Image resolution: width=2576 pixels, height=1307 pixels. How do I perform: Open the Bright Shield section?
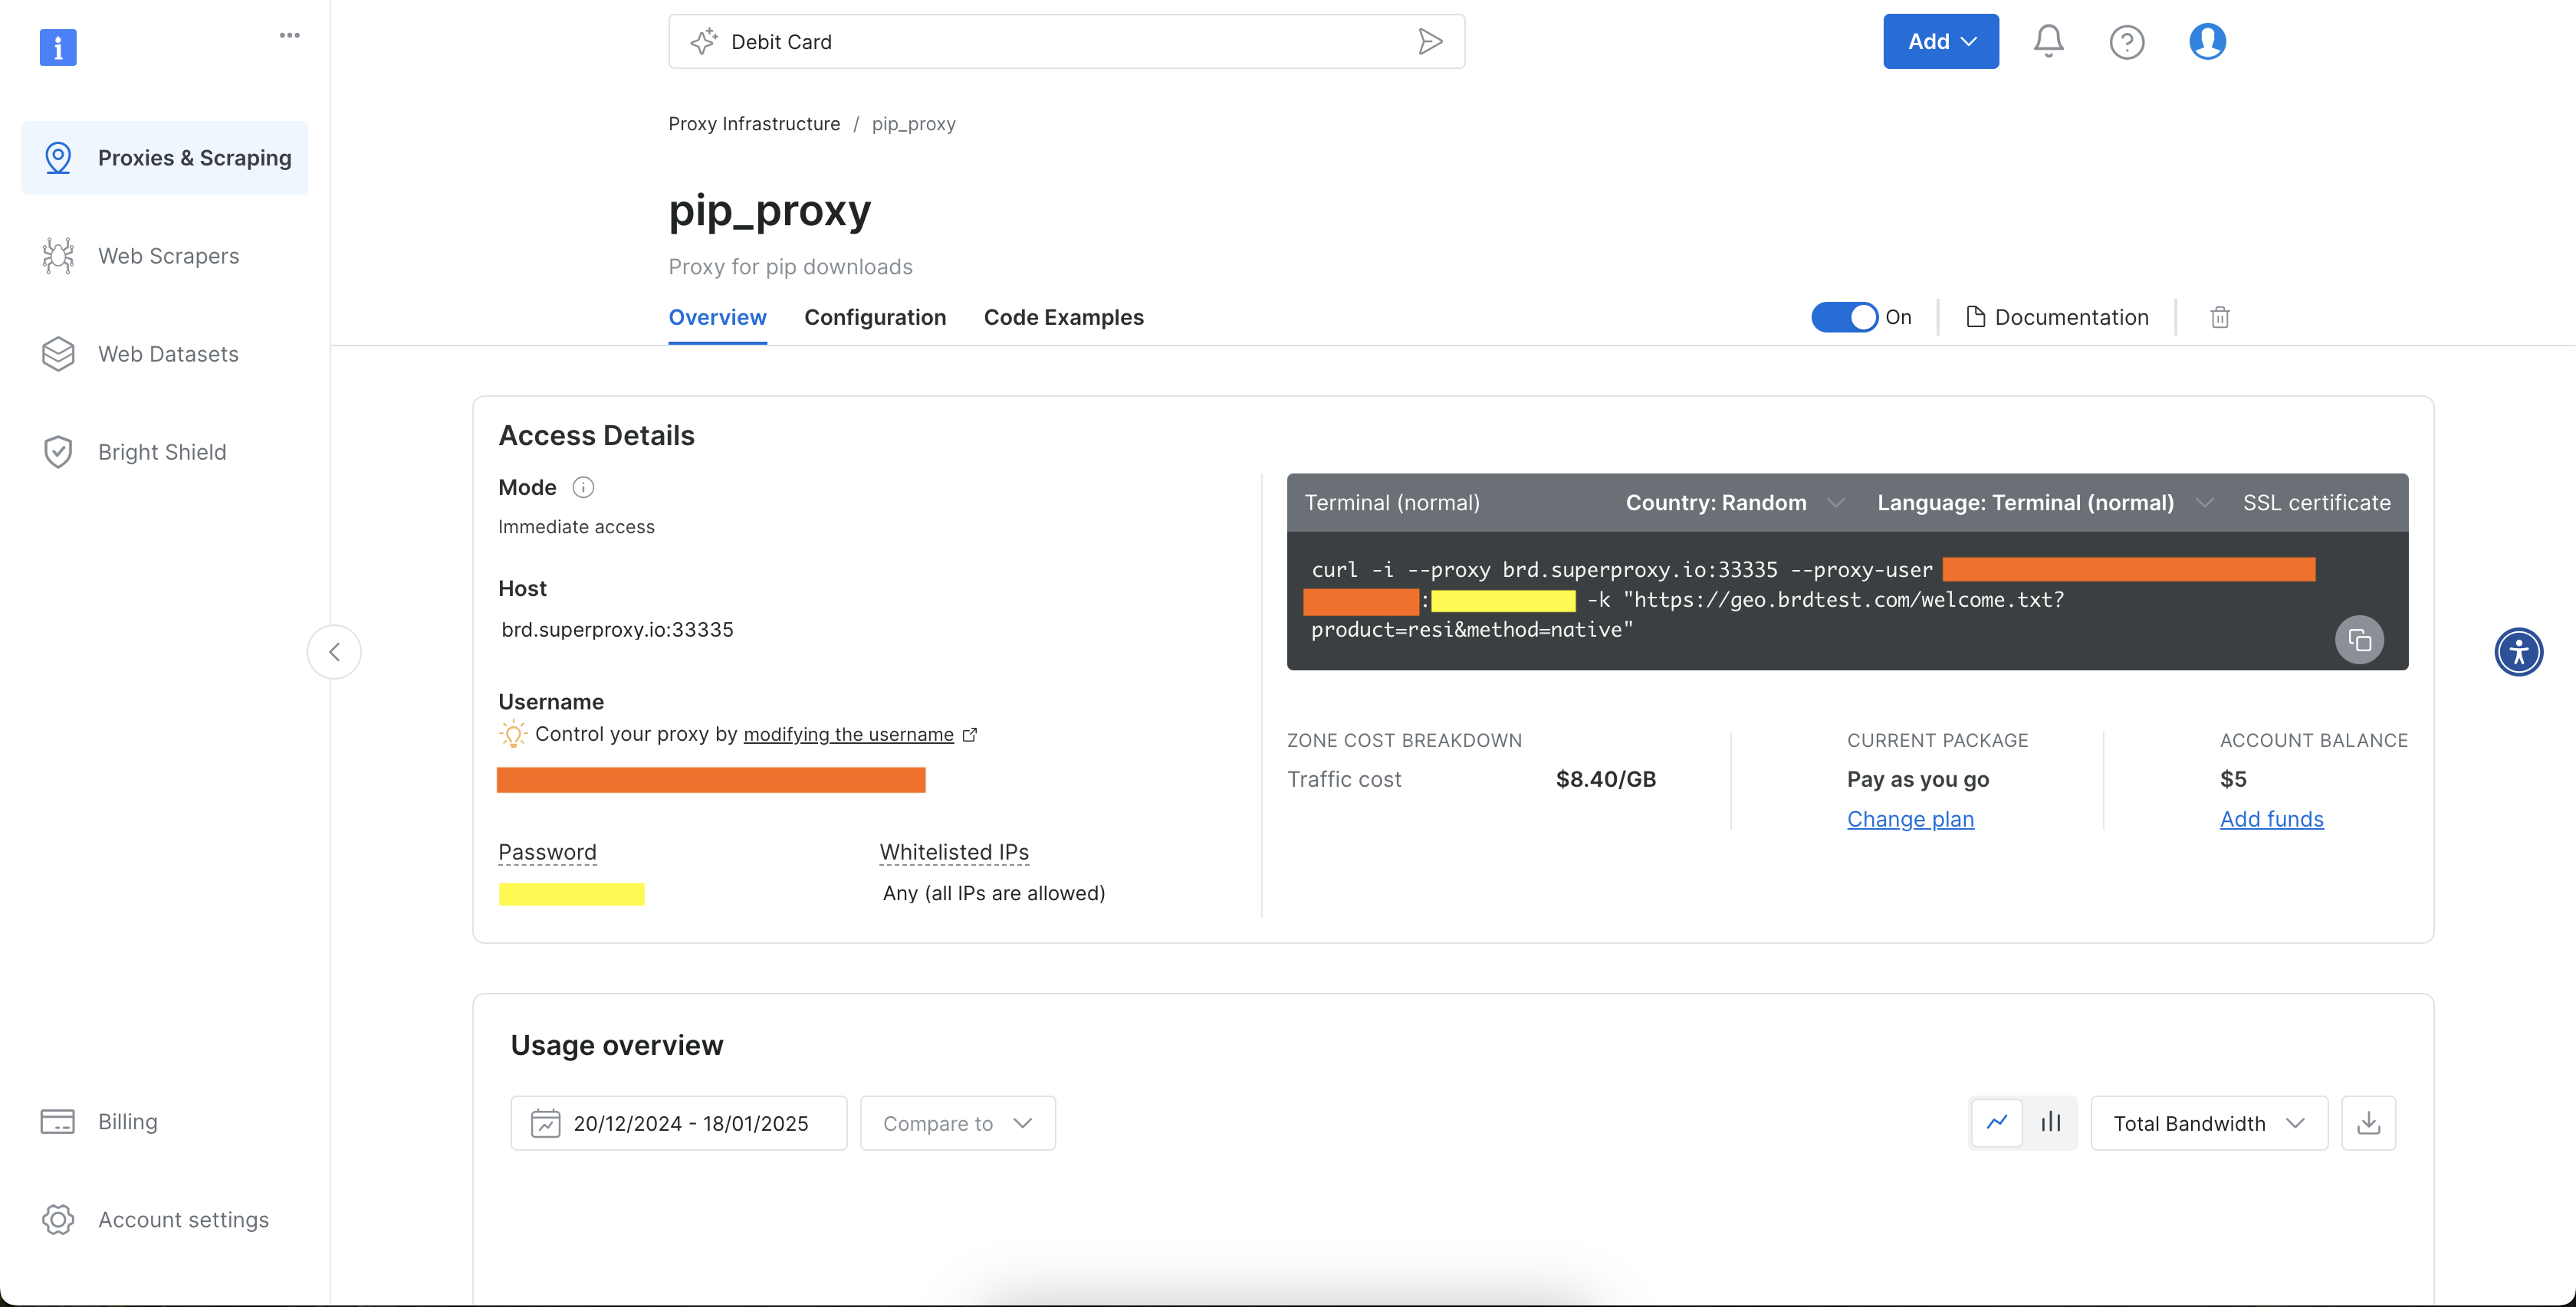coord(162,452)
